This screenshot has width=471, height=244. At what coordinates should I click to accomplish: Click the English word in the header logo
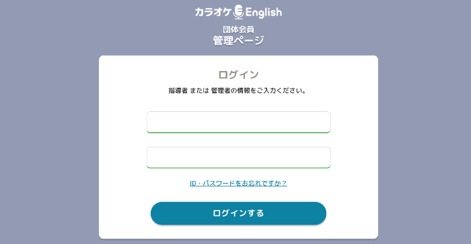(x=264, y=13)
